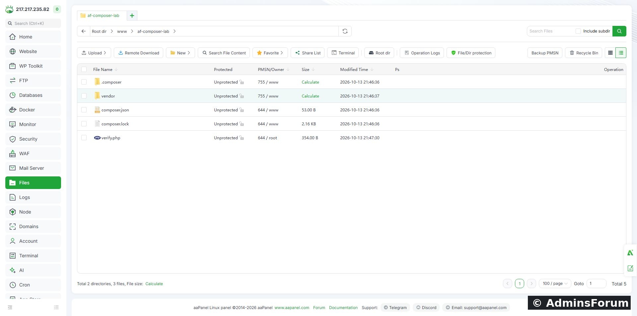Switch to grid view layout
This screenshot has width=637, height=316.
pyautogui.click(x=610, y=53)
